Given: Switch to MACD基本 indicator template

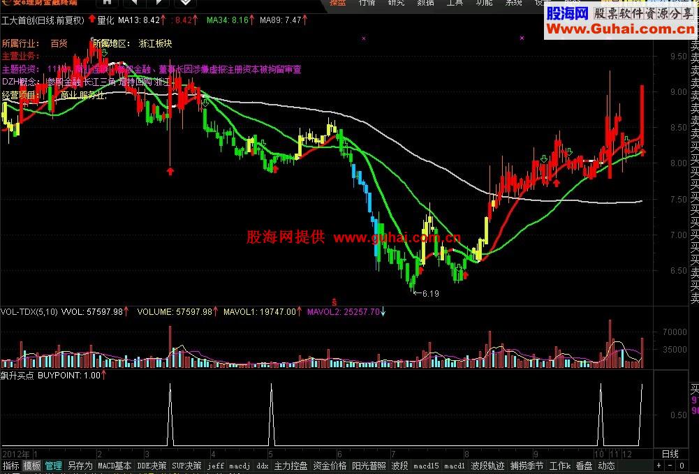Looking at the screenshot, I should pos(115,466).
